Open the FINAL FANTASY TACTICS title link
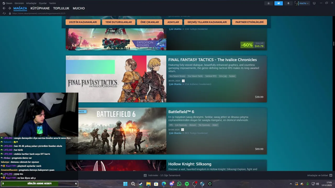 click(213, 60)
